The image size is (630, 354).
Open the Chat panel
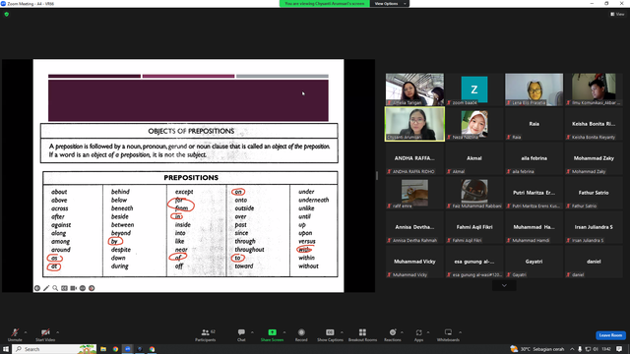coord(241,334)
